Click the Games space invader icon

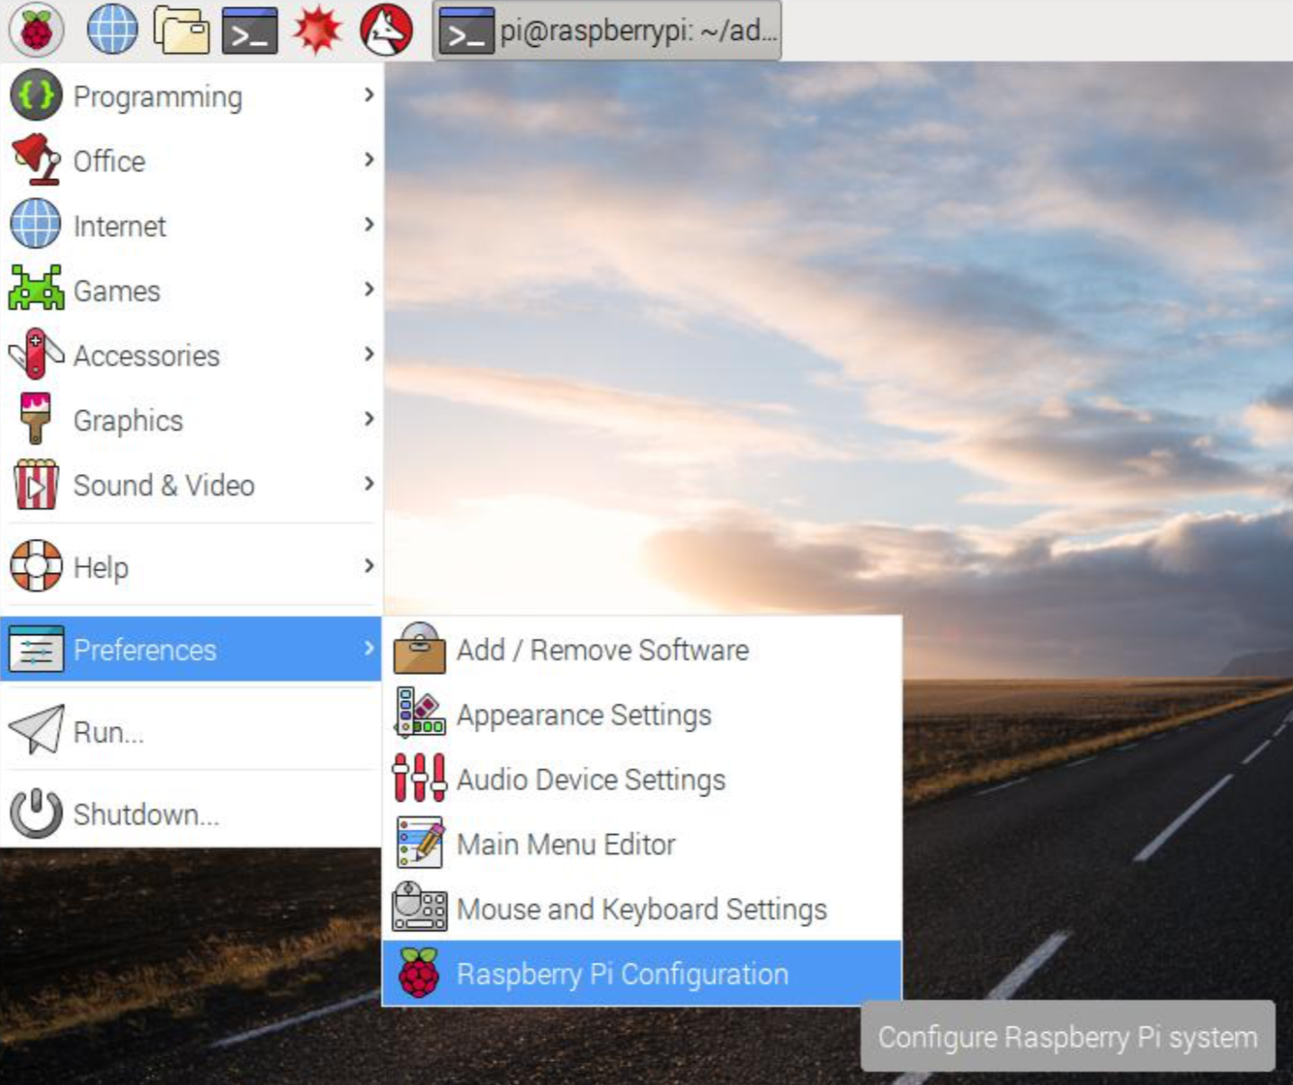pyautogui.click(x=36, y=289)
